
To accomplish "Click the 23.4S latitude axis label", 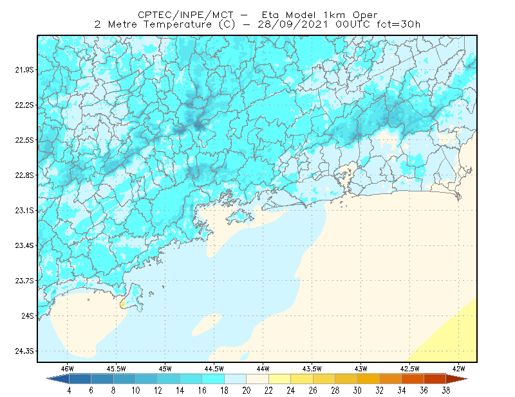I will [24, 245].
